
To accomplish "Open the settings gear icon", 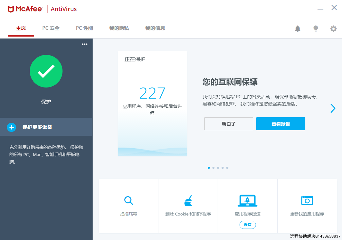I will (x=333, y=29).
